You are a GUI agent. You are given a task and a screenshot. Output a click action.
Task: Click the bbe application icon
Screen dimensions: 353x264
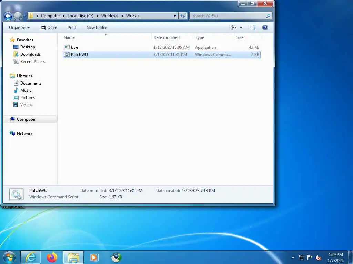coord(67,47)
